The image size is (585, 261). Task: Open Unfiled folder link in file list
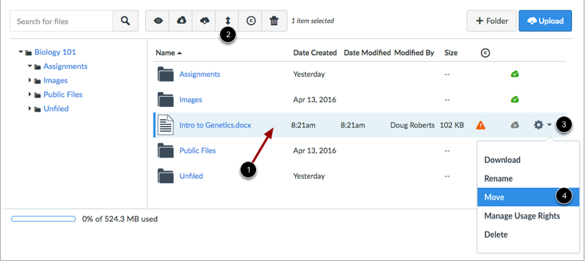tap(191, 176)
